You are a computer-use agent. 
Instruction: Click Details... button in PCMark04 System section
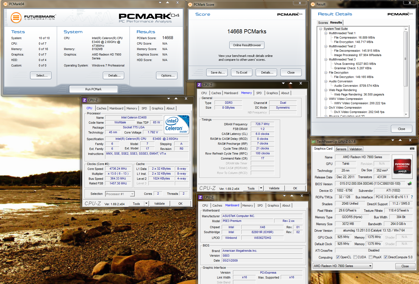point(114,76)
